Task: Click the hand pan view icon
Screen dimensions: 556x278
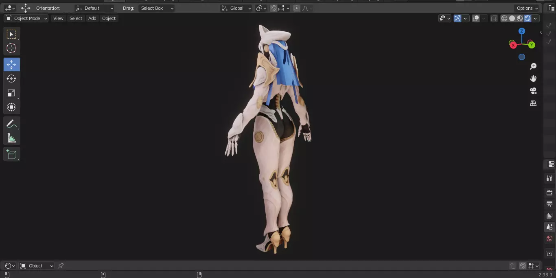Action: (533, 79)
